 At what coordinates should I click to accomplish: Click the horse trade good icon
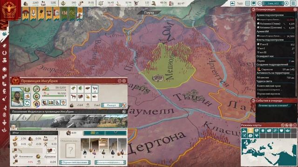tap(73, 97)
